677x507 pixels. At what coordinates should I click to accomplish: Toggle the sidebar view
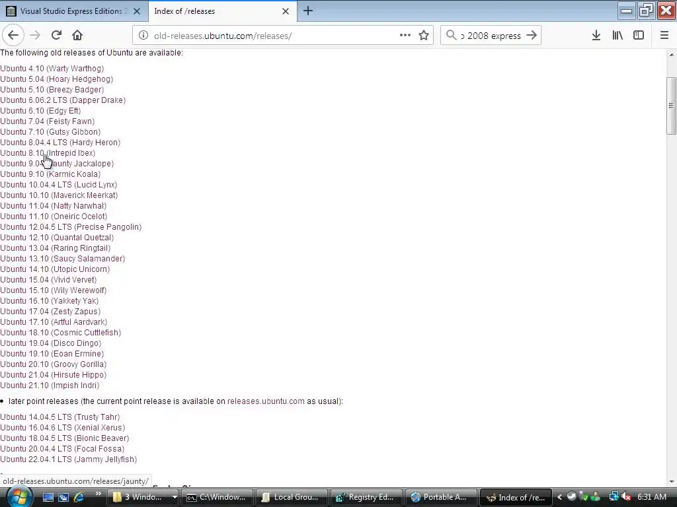639,36
